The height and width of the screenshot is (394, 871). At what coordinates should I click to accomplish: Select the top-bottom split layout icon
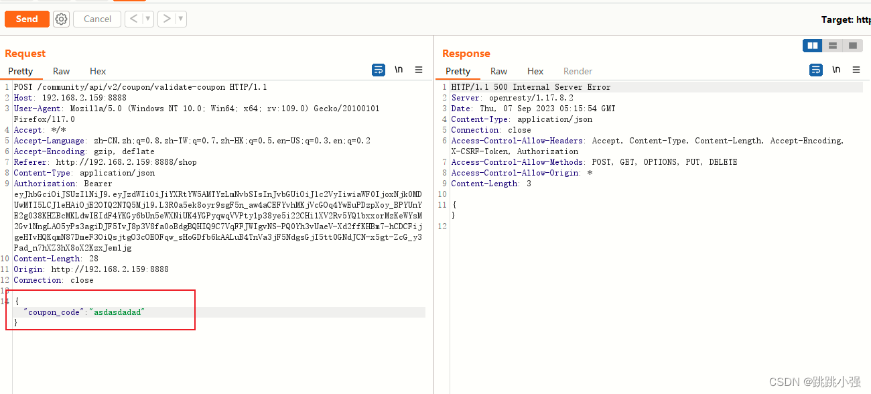(833, 46)
